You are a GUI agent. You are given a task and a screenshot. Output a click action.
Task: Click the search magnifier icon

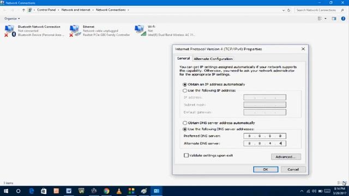(342, 10)
